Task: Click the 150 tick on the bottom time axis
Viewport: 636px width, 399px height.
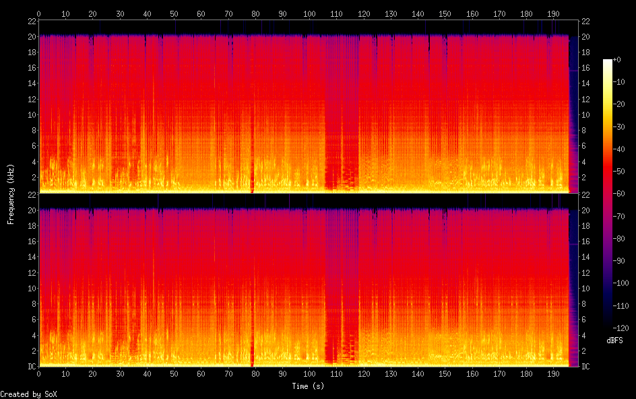Action: [445, 373]
